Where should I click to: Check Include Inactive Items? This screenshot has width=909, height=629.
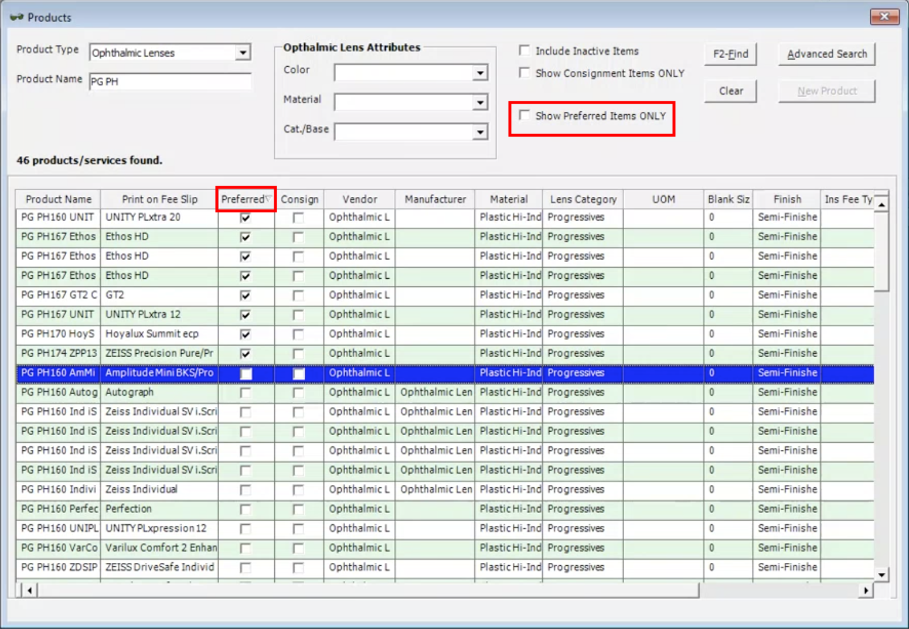(525, 51)
